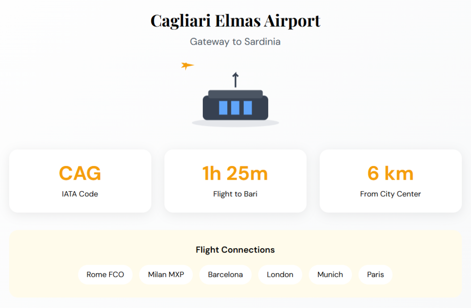Choose the Paris flight connection

click(x=375, y=274)
